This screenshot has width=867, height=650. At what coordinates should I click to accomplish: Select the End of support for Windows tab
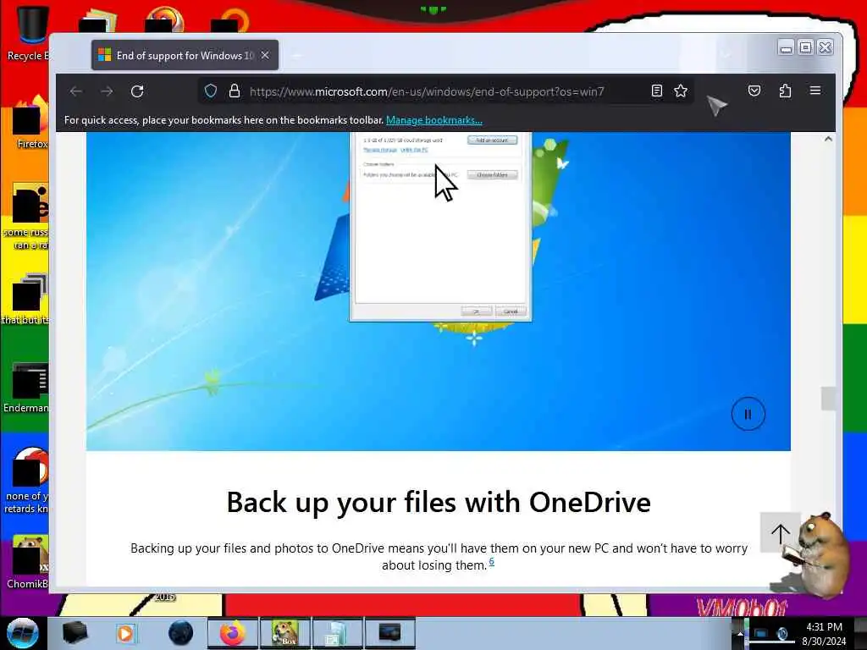coord(185,55)
